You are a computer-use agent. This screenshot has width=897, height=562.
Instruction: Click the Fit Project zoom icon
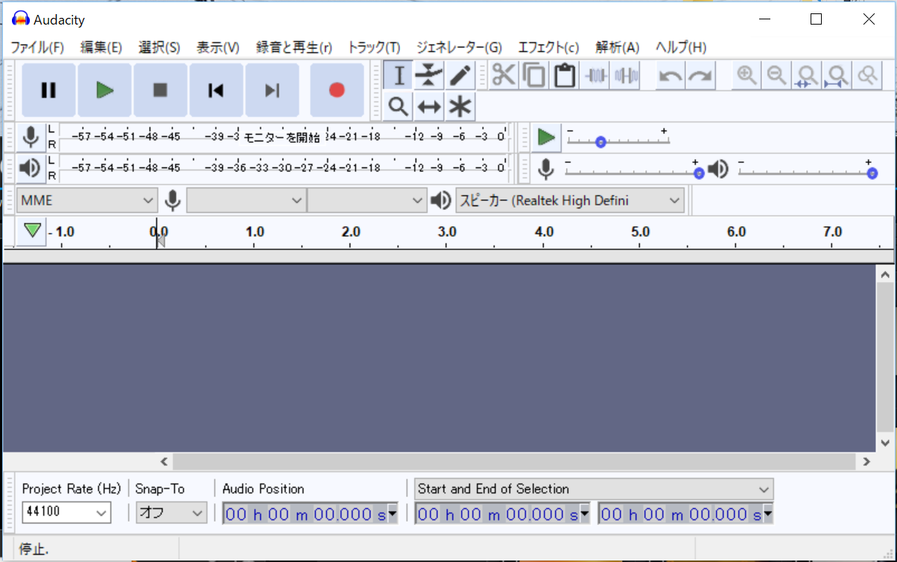(837, 75)
